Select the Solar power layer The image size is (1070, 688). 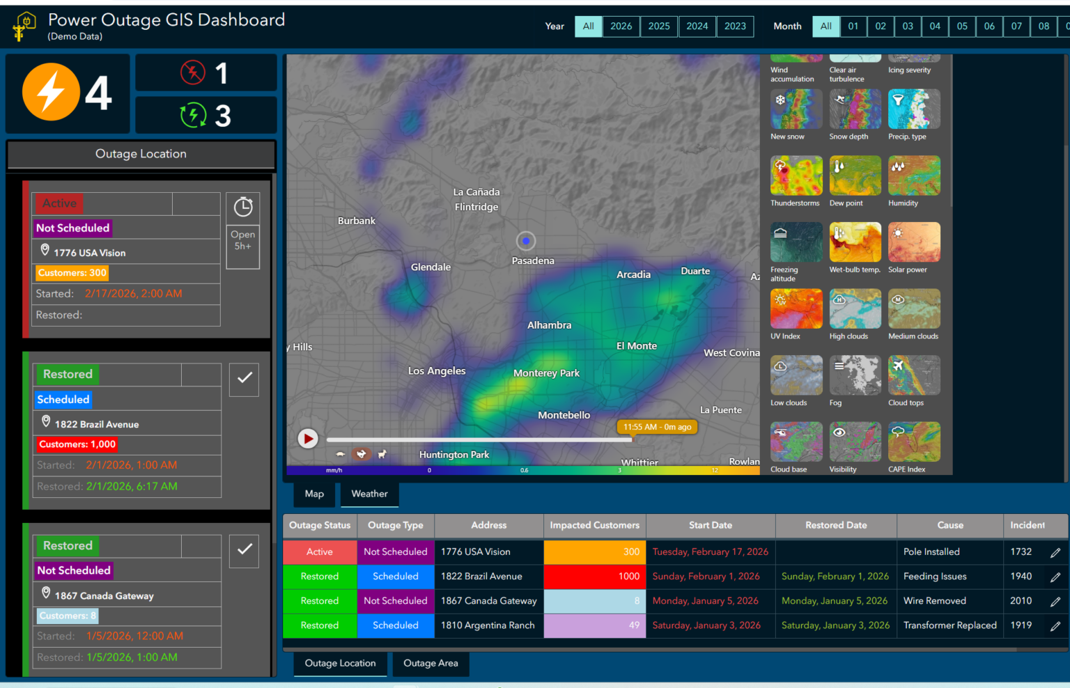pyautogui.click(x=914, y=242)
